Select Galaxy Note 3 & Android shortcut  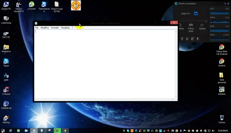(x=222, y=50)
